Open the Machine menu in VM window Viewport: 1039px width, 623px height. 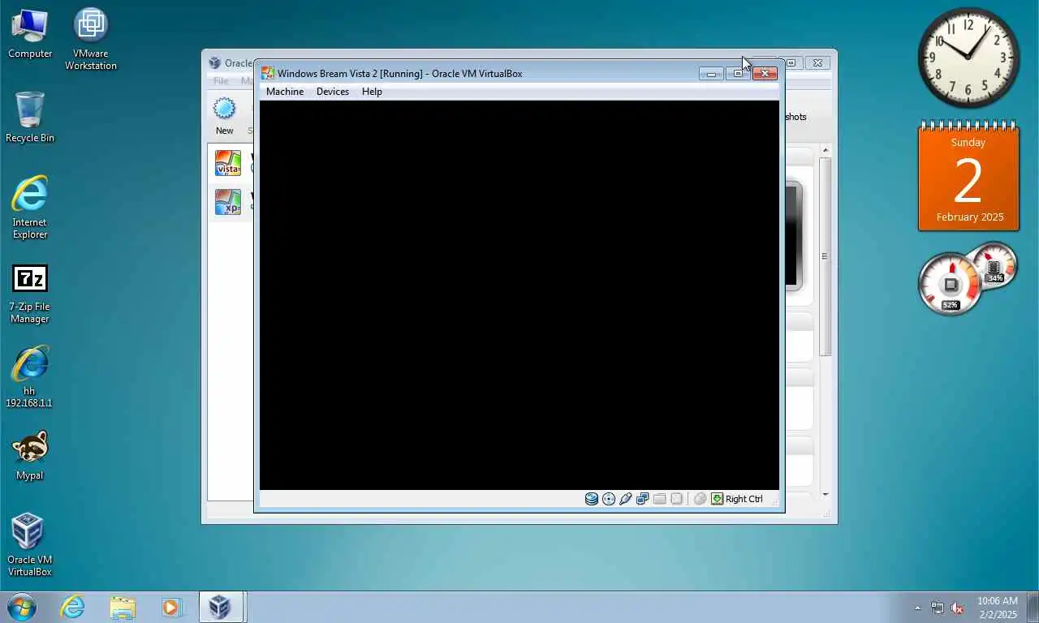pos(285,92)
